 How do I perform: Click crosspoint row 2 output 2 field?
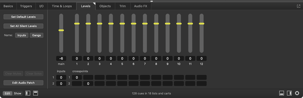tap(88, 84)
